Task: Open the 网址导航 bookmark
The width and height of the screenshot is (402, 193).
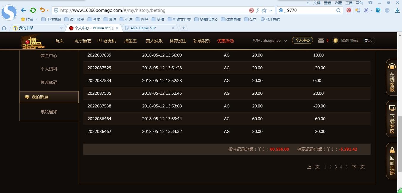Action: pos(270,19)
